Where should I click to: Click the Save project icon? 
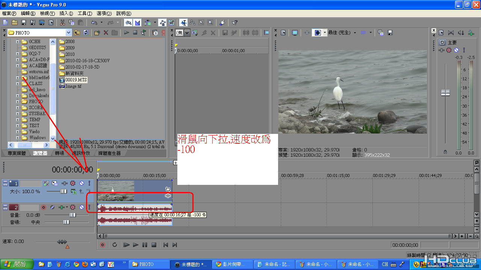(24, 23)
